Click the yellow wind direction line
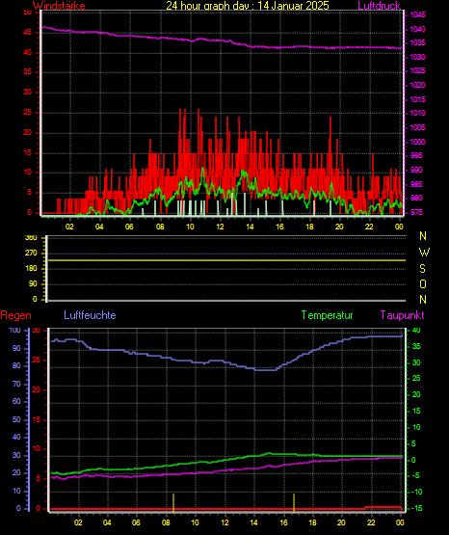The image size is (449, 535). [226, 260]
